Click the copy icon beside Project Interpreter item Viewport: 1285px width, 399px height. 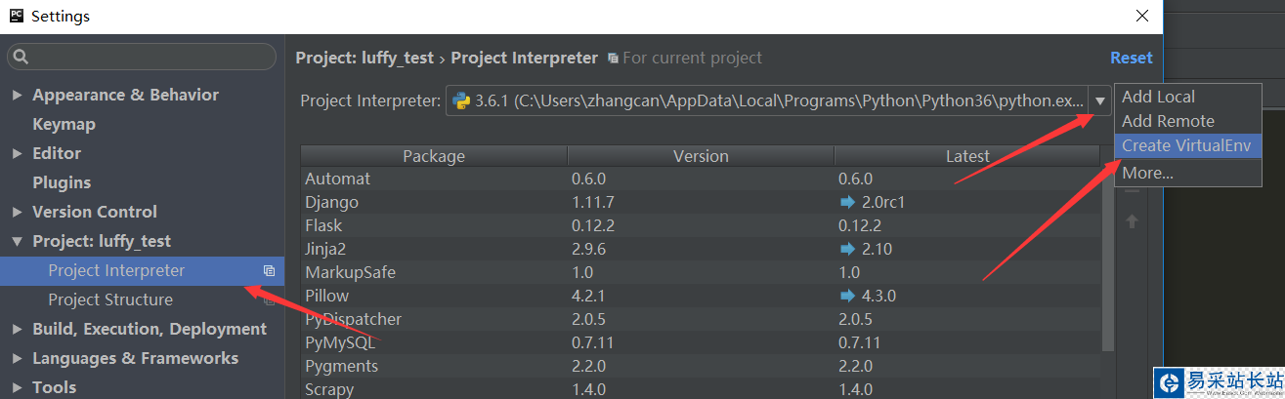(269, 271)
